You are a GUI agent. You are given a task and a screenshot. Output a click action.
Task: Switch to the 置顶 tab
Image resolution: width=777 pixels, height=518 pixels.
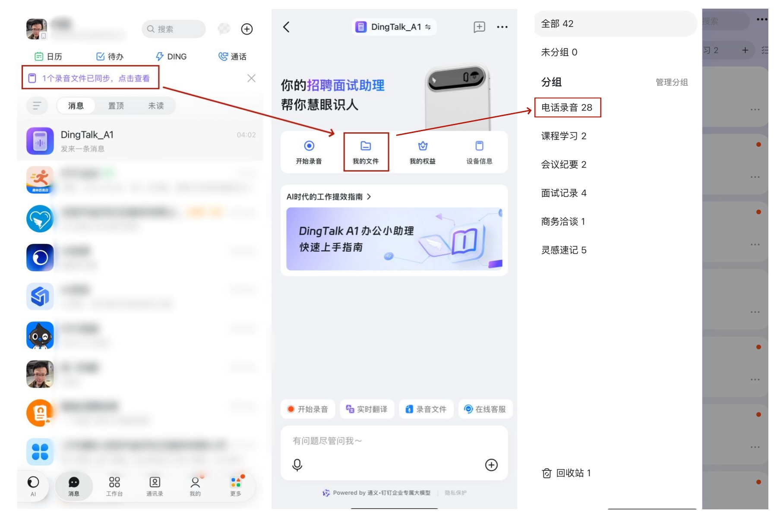pyautogui.click(x=116, y=106)
